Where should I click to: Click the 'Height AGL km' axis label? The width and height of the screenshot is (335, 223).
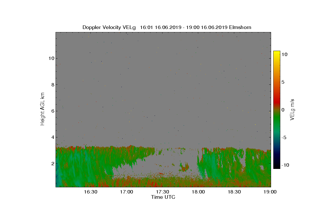[x=43, y=109]
